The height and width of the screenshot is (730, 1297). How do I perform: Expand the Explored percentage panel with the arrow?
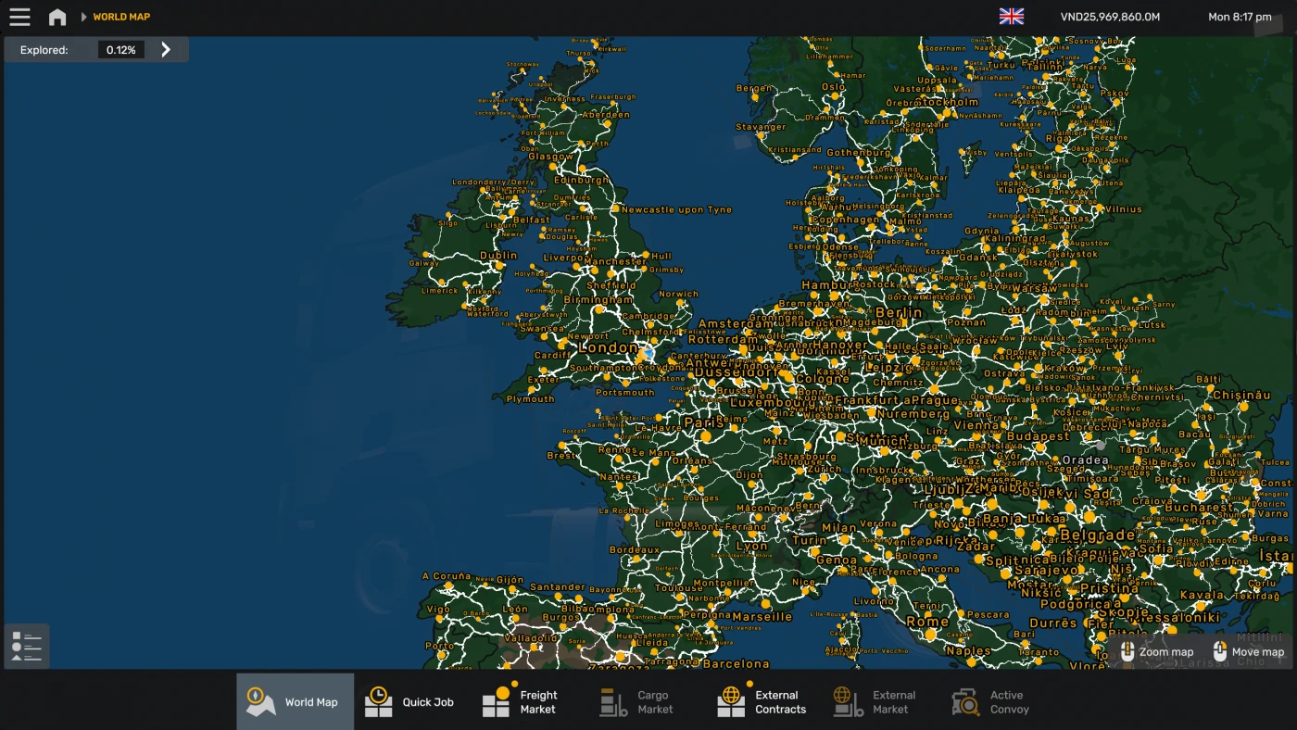[165, 49]
